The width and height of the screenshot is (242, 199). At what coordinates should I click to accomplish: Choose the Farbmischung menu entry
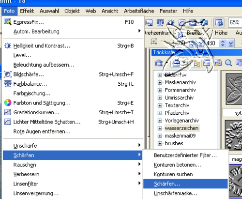(x=73, y=93)
